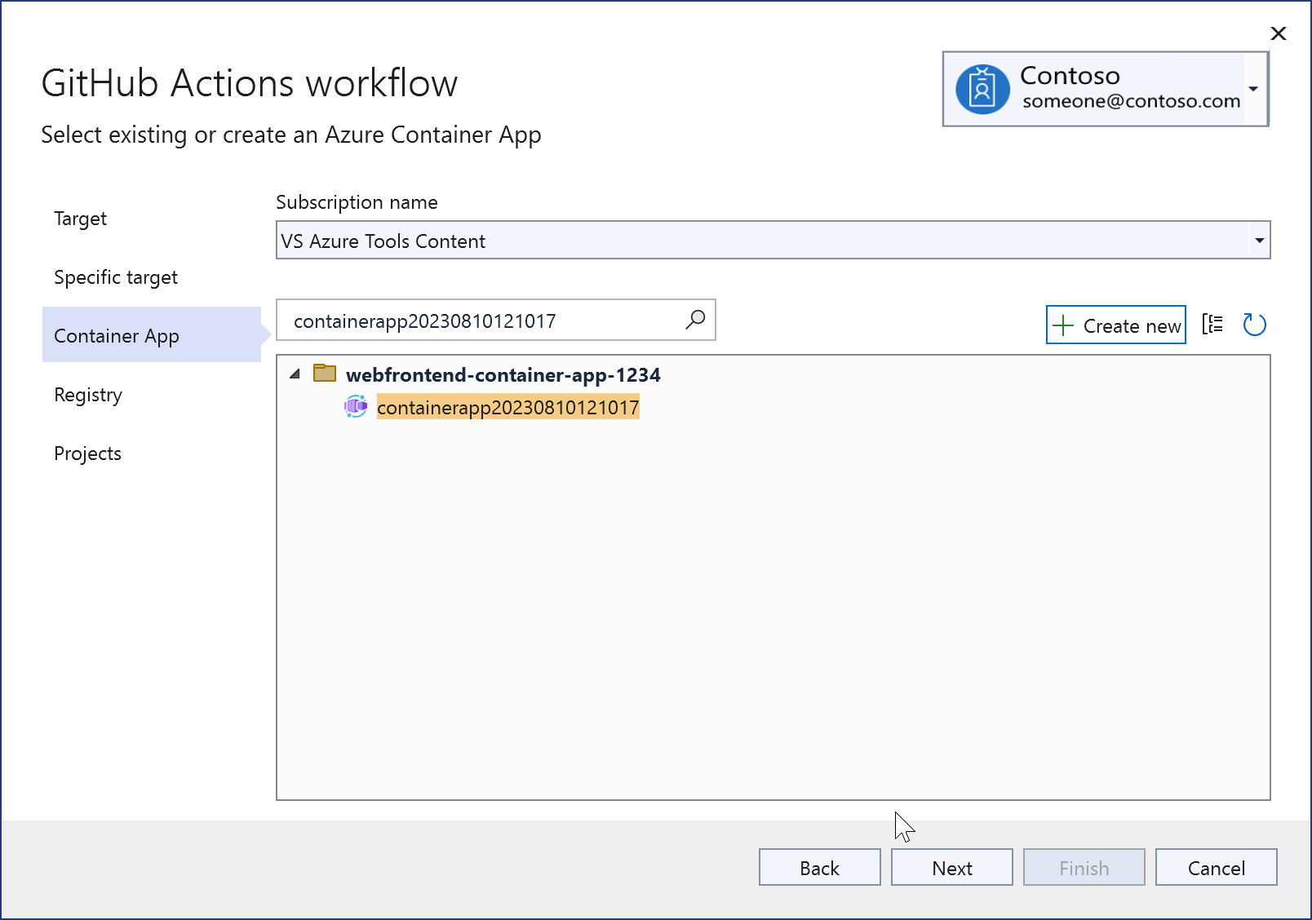
Task: Open the Contoso account switcher arrow
Action: (x=1253, y=88)
